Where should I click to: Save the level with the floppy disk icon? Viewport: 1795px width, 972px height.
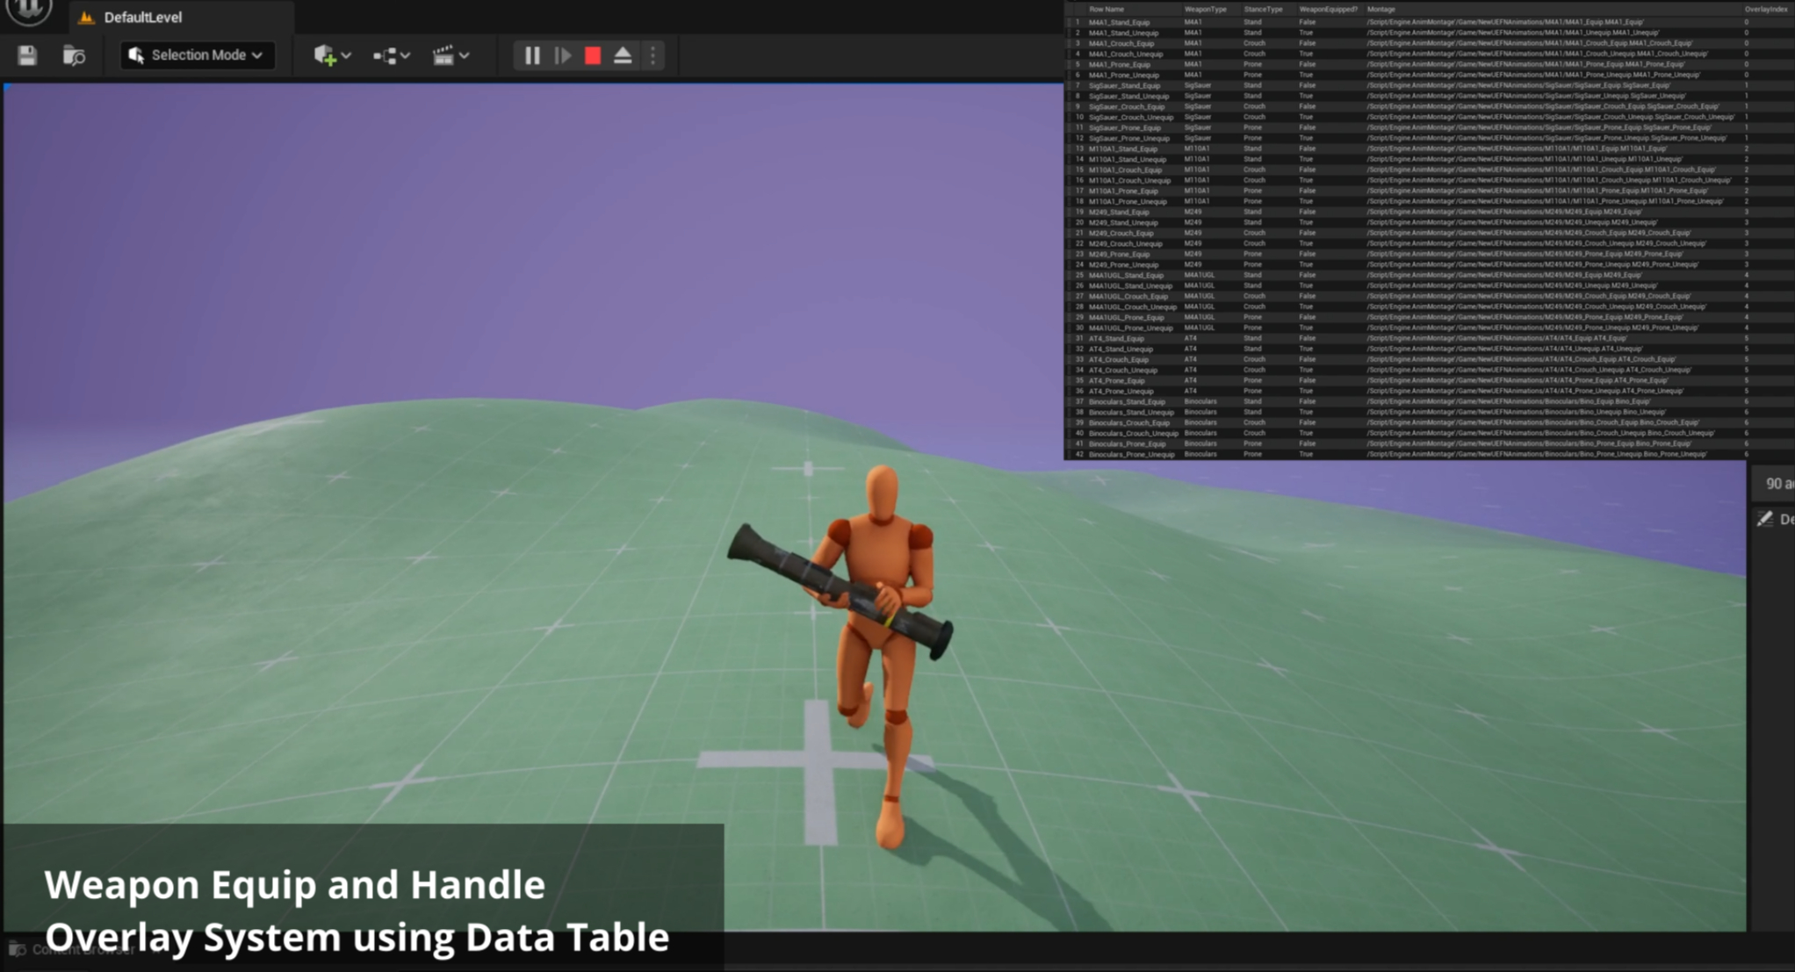point(27,55)
